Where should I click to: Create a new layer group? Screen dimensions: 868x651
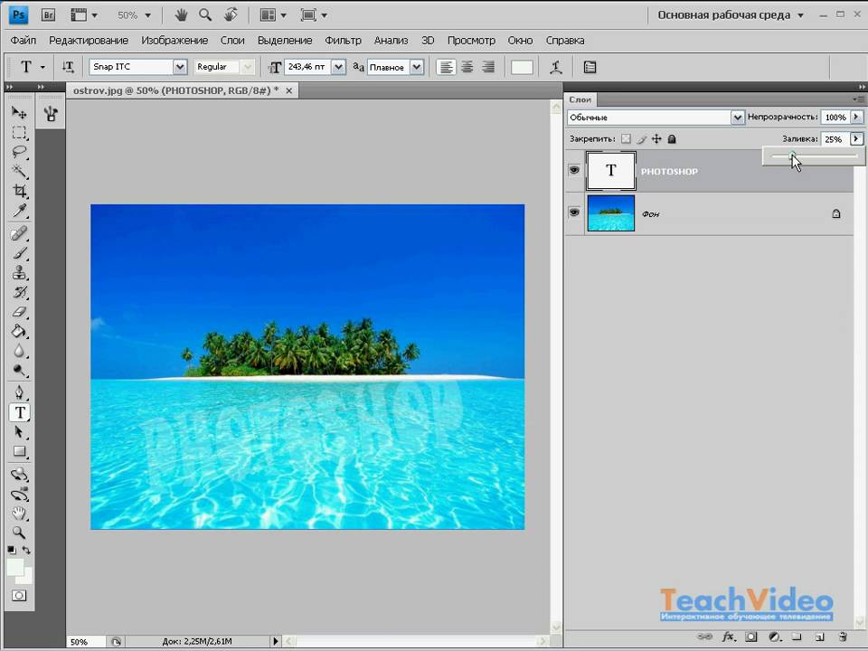pyautogui.click(x=796, y=637)
